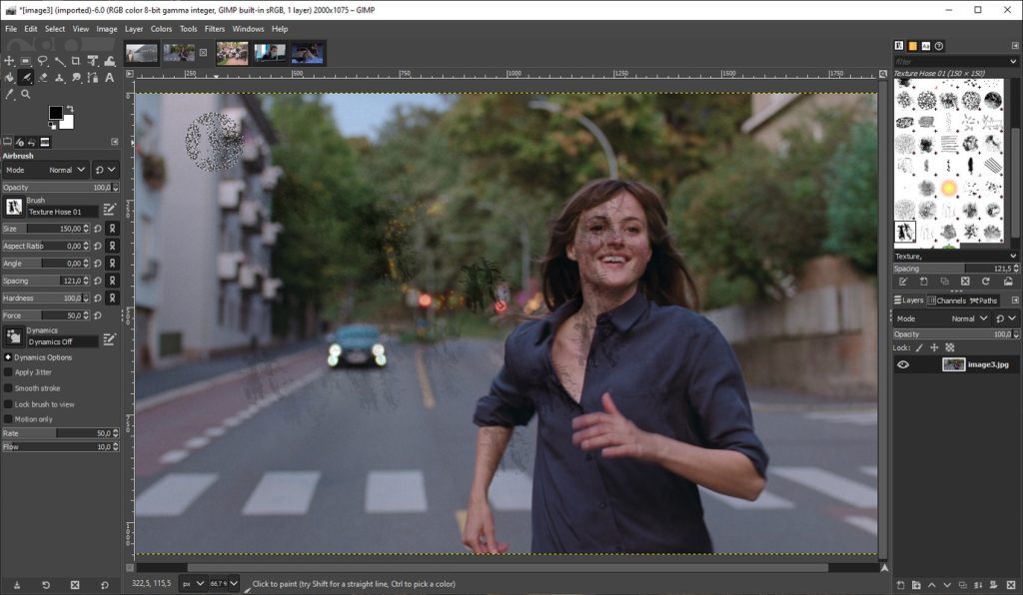This screenshot has height=595, width=1023.
Task: Select the Clone stamp tool
Action: pos(59,78)
